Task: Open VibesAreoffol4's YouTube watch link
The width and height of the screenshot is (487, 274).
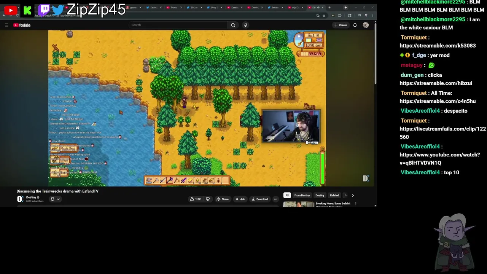Action: click(x=439, y=159)
